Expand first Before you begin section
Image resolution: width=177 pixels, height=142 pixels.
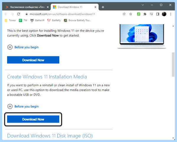[23, 47]
